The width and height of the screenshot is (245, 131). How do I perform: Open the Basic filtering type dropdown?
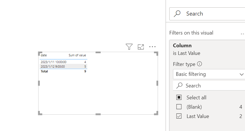tap(209, 74)
